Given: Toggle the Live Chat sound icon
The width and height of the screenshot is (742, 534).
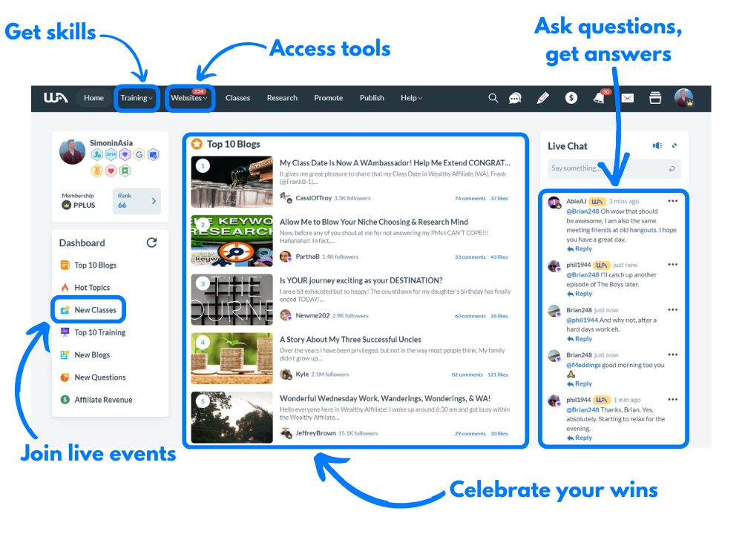Looking at the screenshot, I should point(657,145).
